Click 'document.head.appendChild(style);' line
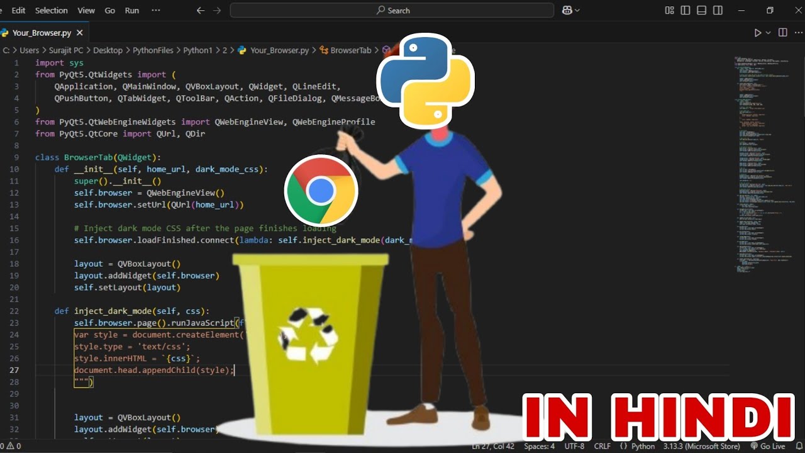The image size is (805, 453). click(x=154, y=370)
